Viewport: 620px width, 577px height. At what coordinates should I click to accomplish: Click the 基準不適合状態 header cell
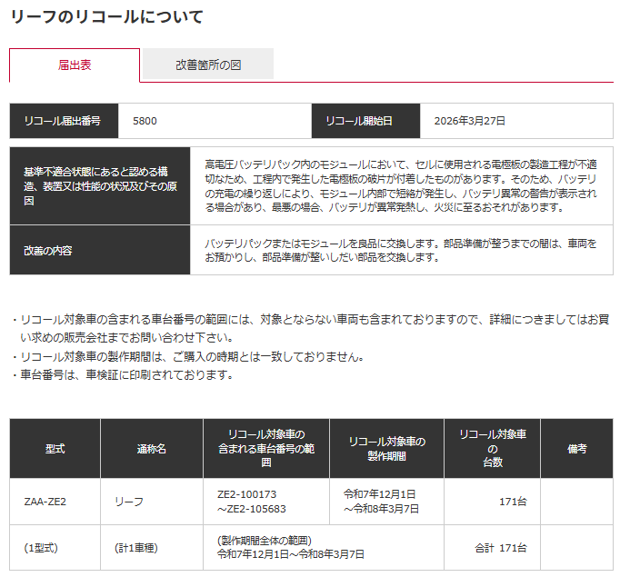(99, 185)
